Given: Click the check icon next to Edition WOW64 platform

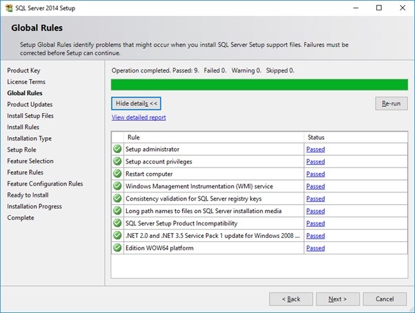Looking at the screenshot, I should (x=117, y=248).
